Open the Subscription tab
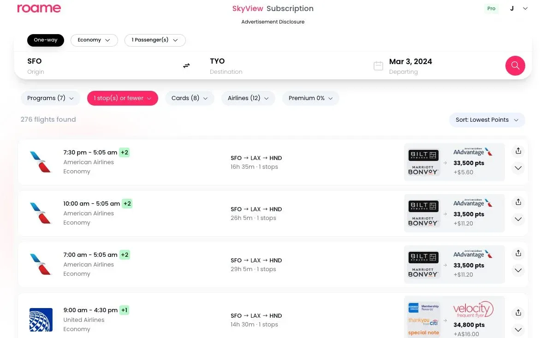The image size is (546, 338). pyautogui.click(x=290, y=8)
